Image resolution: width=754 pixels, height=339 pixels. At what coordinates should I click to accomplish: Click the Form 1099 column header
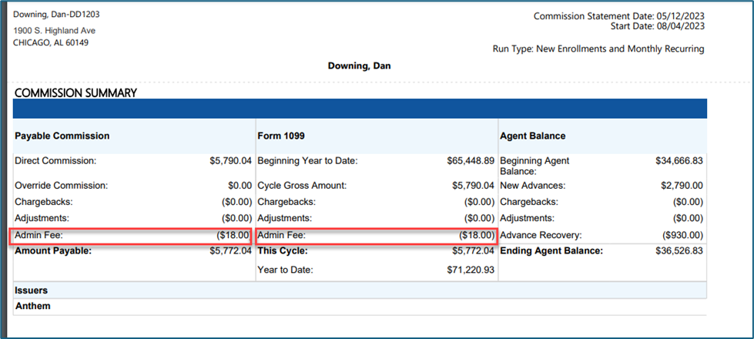(281, 136)
